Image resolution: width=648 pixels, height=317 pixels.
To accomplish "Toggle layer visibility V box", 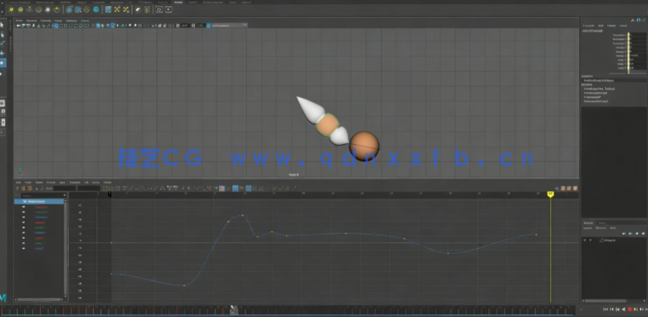I will pos(585,240).
